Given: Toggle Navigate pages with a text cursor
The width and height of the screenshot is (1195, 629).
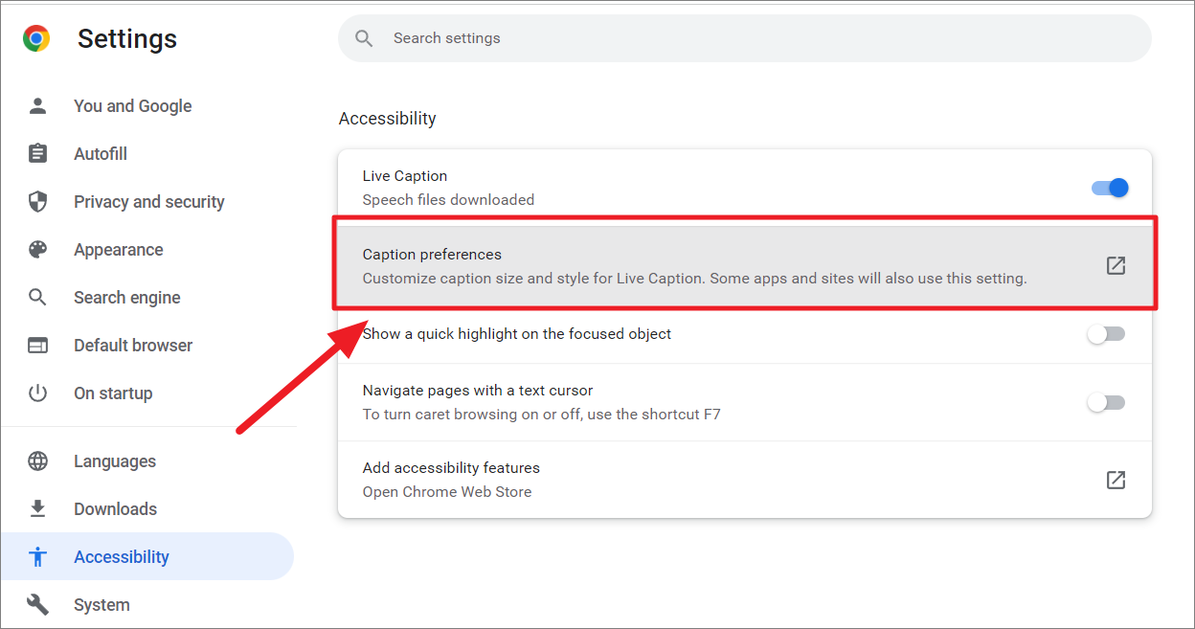Looking at the screenshot, I should point(1106,402).
